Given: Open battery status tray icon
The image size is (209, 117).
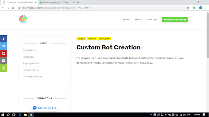Looking at the screenshot, I should 177,115.
